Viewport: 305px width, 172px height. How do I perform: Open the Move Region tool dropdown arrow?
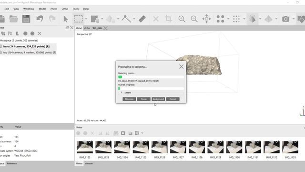point(102,19)
